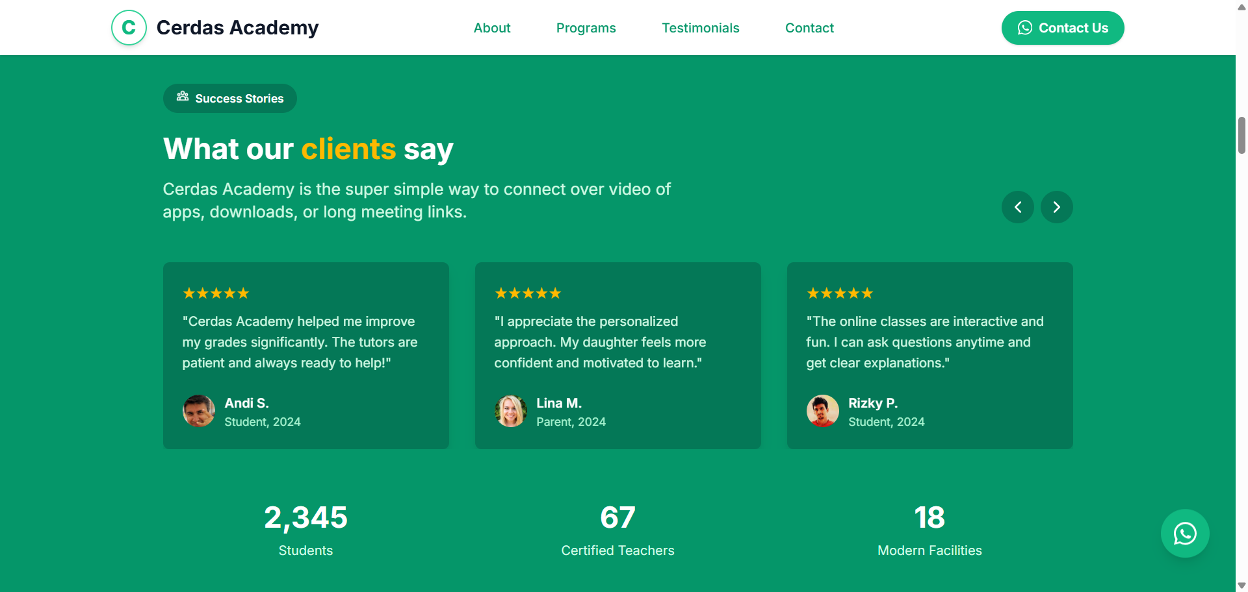Viewport: 1248px width, 592px height.
Task: Click the Cerdas Academy circular C logo
Action: click(129, 28)
